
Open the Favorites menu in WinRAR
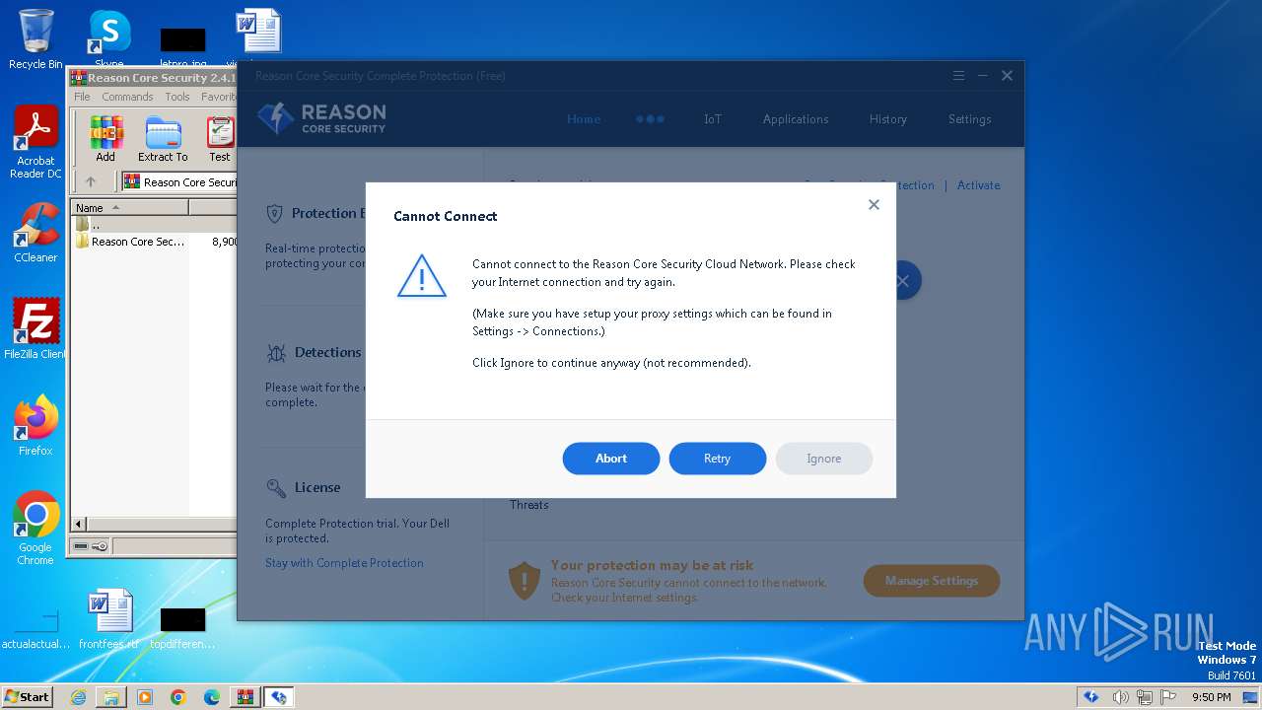tap(219, 97)
